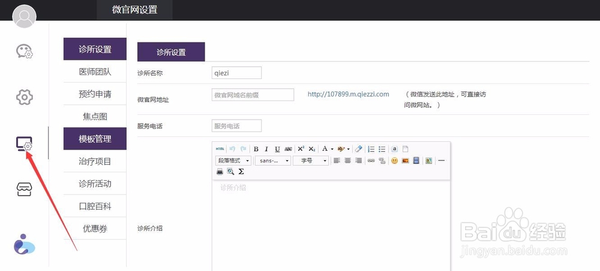Image resolution: width=600 pixels, height=271 pixels.
Task: Toggle strikethrough ABC formatting
Action: [x=288, y=149]
